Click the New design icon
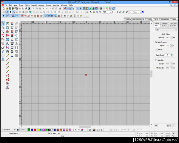This screenshot has width=179, height=143. (4, 8)
